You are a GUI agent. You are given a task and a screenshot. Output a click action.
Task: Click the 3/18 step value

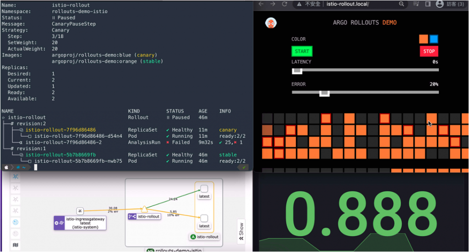pyautogui.click(x=57, y=37)
